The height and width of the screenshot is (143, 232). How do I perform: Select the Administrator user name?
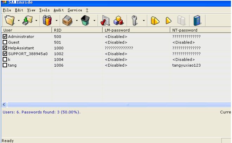coord(21,36)
